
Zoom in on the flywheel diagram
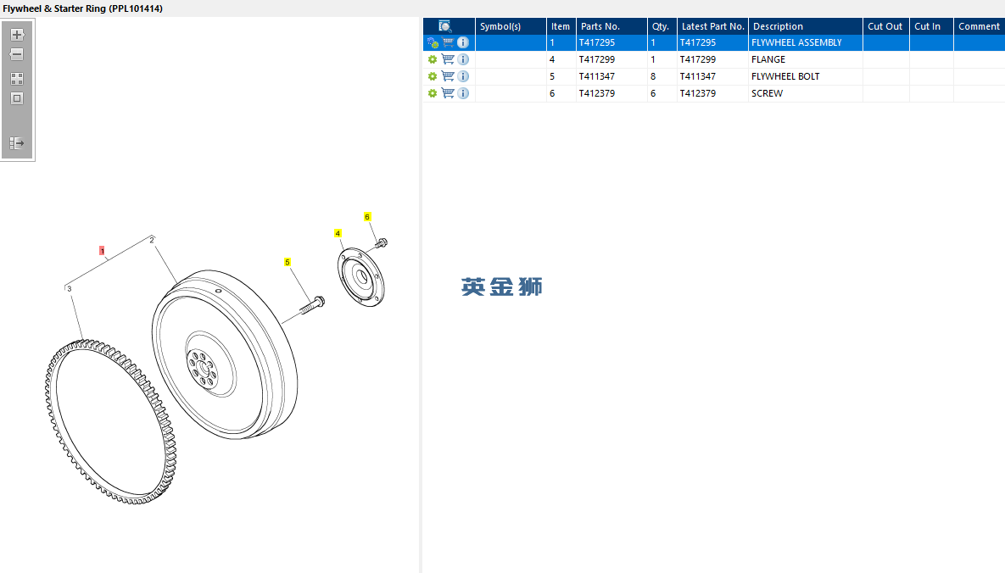[17, 35]
